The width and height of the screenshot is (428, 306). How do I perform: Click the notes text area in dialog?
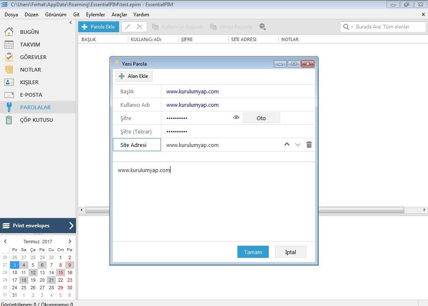click(x=214, y=201)
